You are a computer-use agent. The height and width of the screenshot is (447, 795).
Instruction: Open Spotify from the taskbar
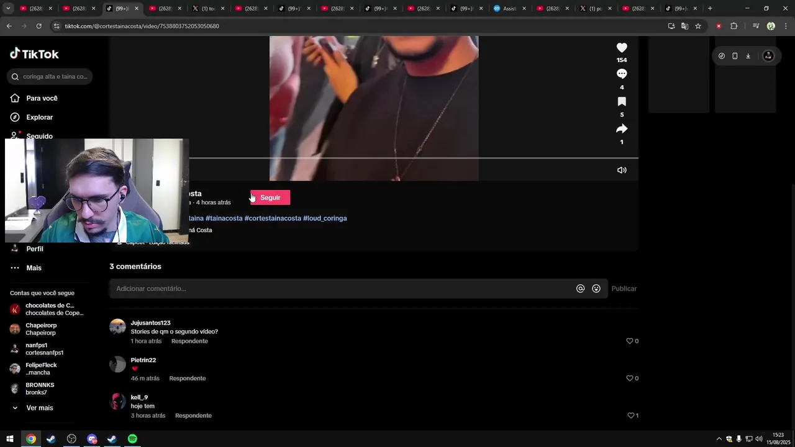(132, 439)
